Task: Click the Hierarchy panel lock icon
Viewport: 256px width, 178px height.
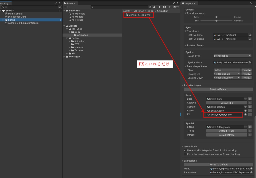Action: click(x=56, y=3)
